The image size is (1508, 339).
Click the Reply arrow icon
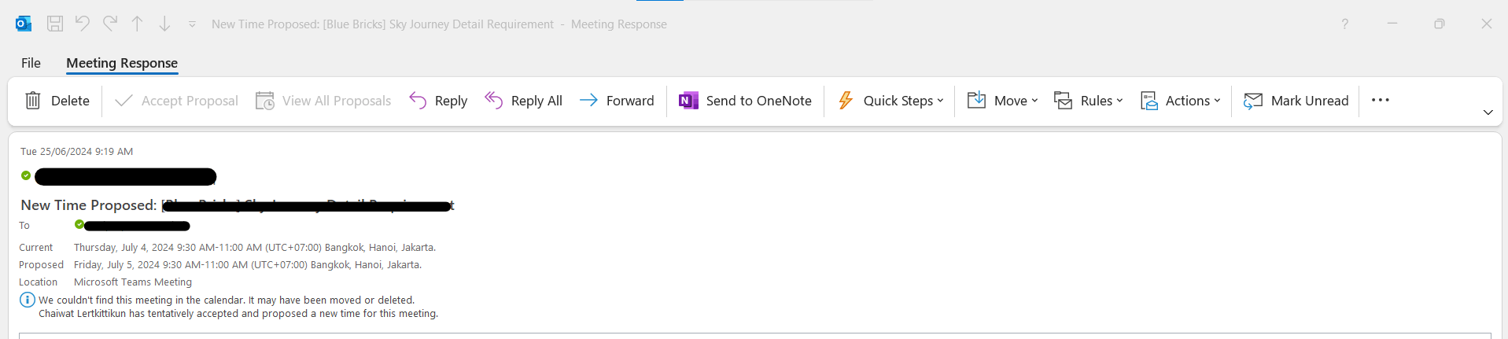tap(418, 101)
